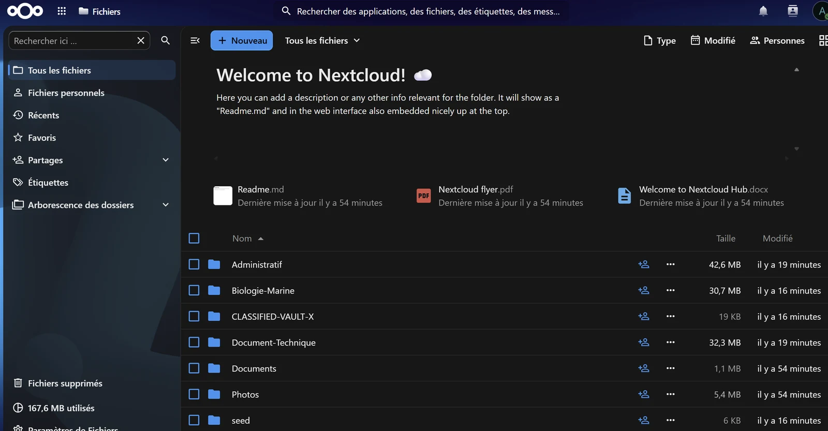The image size is (828, 431).
Task: Expand Arborescence des dossiers chevron
Action: click(x=166, y=205)
